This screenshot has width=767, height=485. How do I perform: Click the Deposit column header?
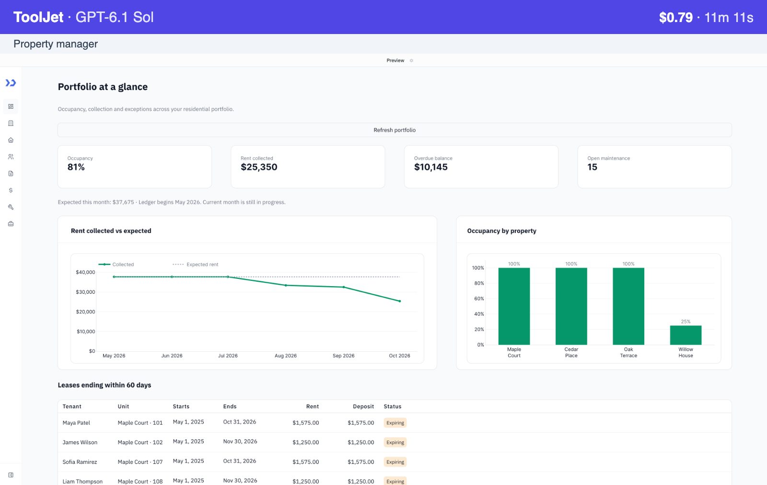coord(363,406)
